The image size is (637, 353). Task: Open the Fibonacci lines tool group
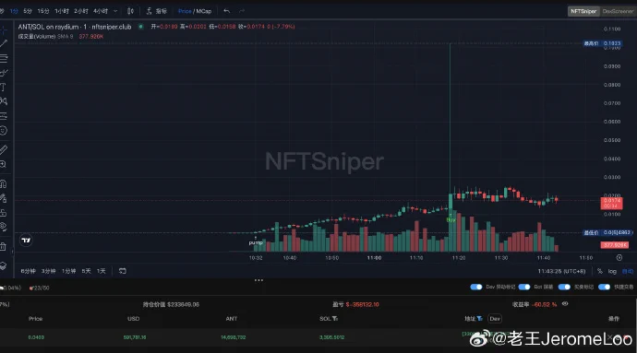4,58
